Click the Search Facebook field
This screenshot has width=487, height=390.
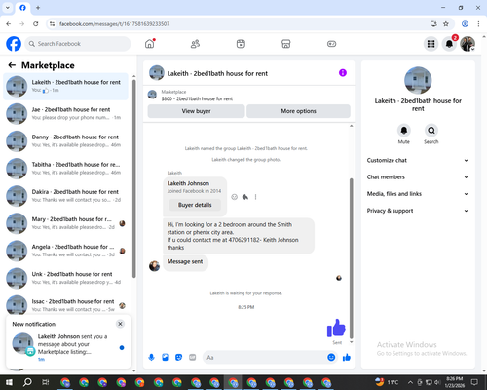(x=78, y=44)
